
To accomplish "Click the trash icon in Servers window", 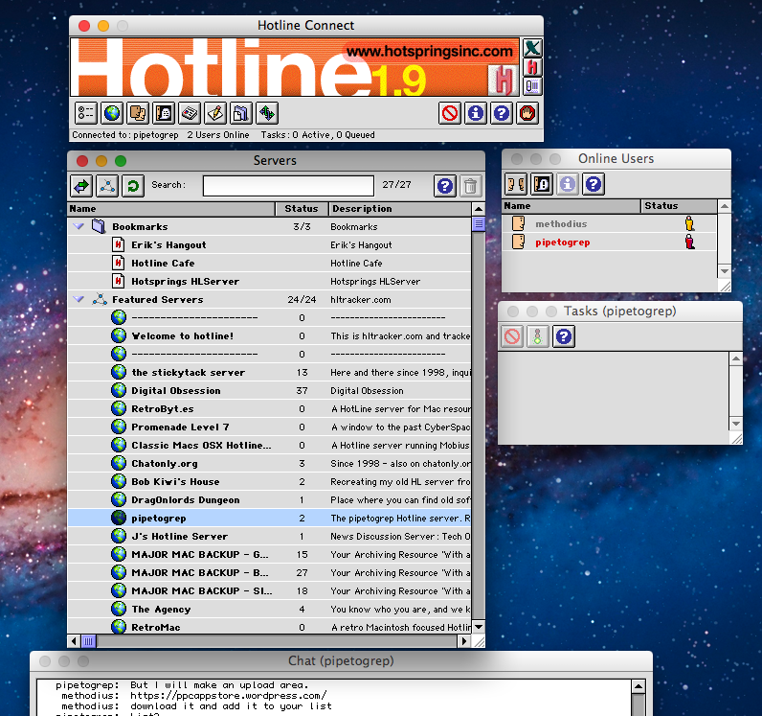I will coord(470,185).
